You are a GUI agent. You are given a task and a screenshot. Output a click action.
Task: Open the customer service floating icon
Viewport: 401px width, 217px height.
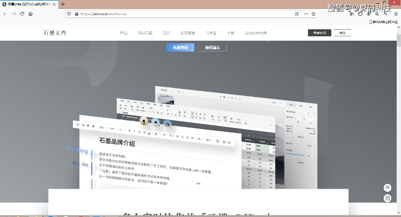387,188
